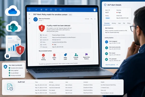
Task: Click the Apply Label action button
Action: click(x=65, y=57)
